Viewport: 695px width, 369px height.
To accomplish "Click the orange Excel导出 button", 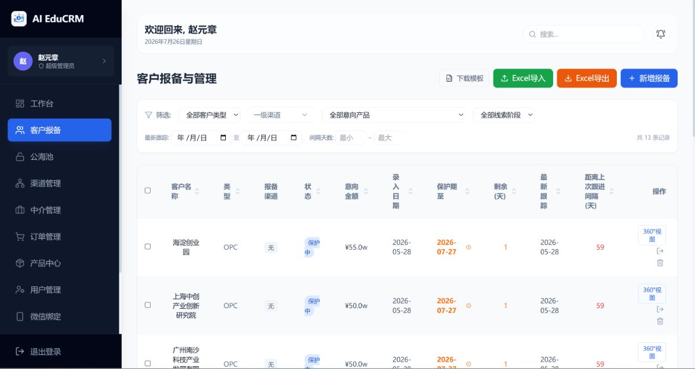I will click(587, 78).
